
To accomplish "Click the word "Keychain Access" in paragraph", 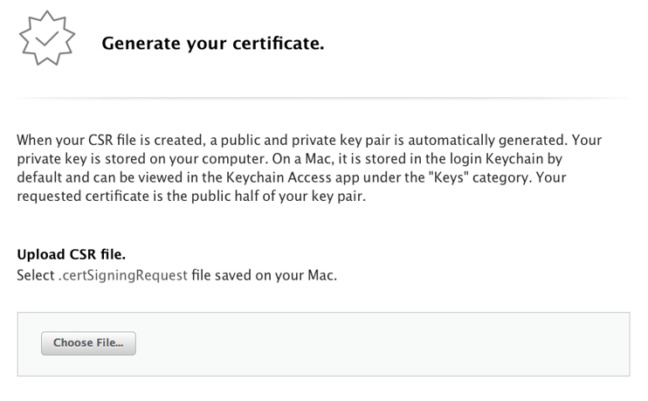I will click(279, 177).
